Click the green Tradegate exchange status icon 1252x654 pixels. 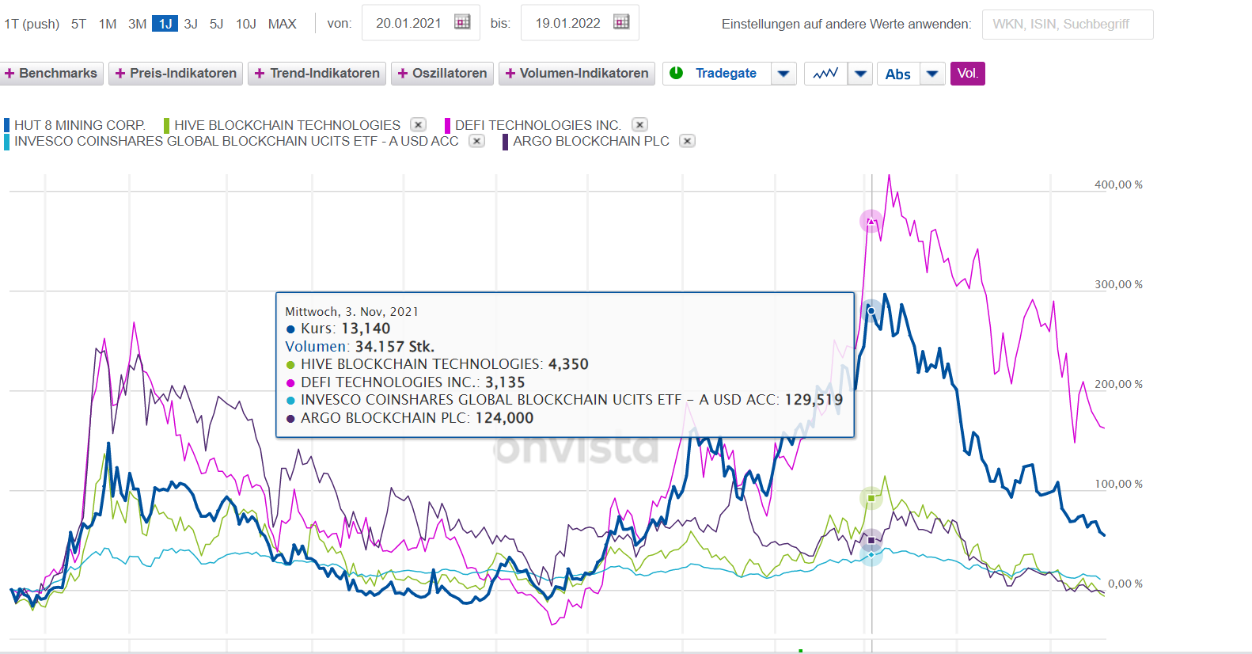pos(677,73)
